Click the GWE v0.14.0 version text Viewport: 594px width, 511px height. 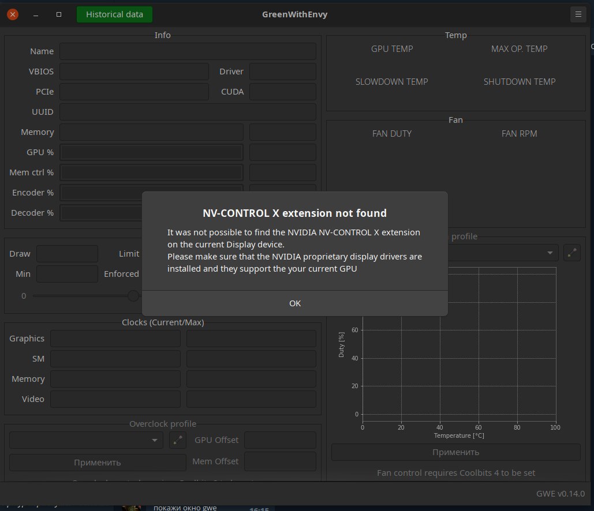point(561,494)
